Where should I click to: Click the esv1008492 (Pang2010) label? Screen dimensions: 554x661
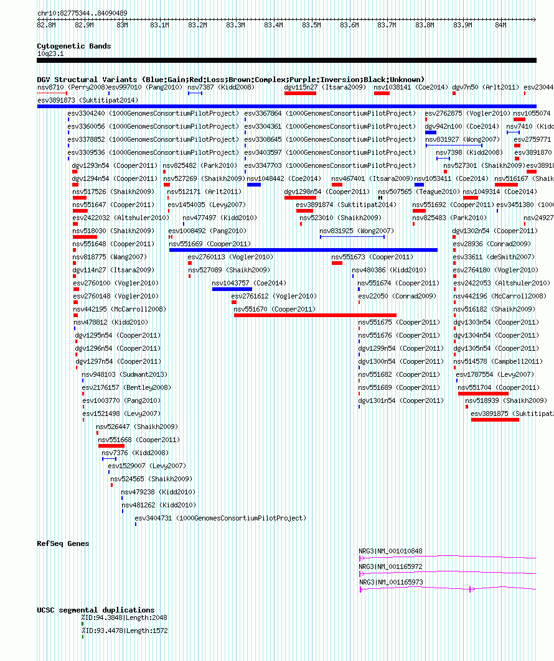(207, 231)
